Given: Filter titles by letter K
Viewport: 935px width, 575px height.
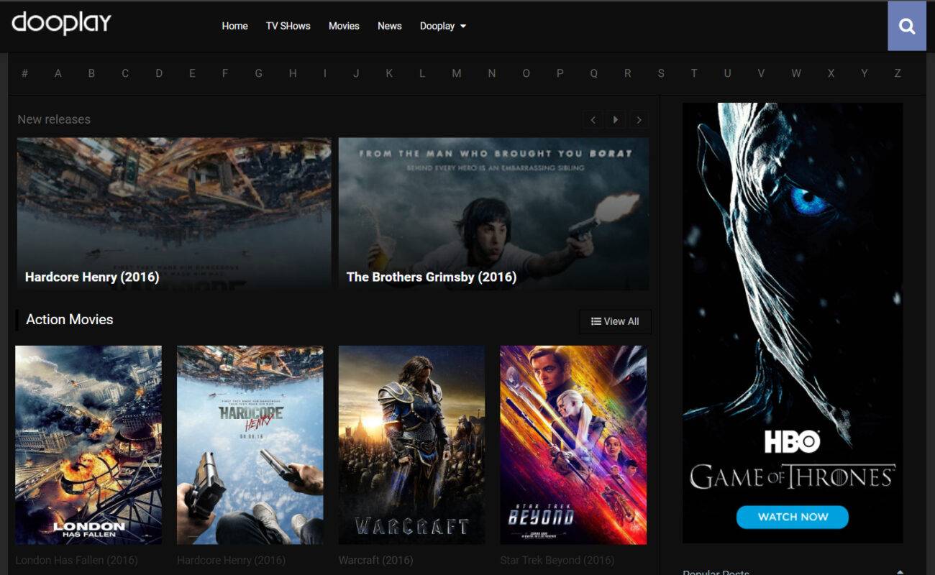Looking at the screenshot, I should (389, 73).
